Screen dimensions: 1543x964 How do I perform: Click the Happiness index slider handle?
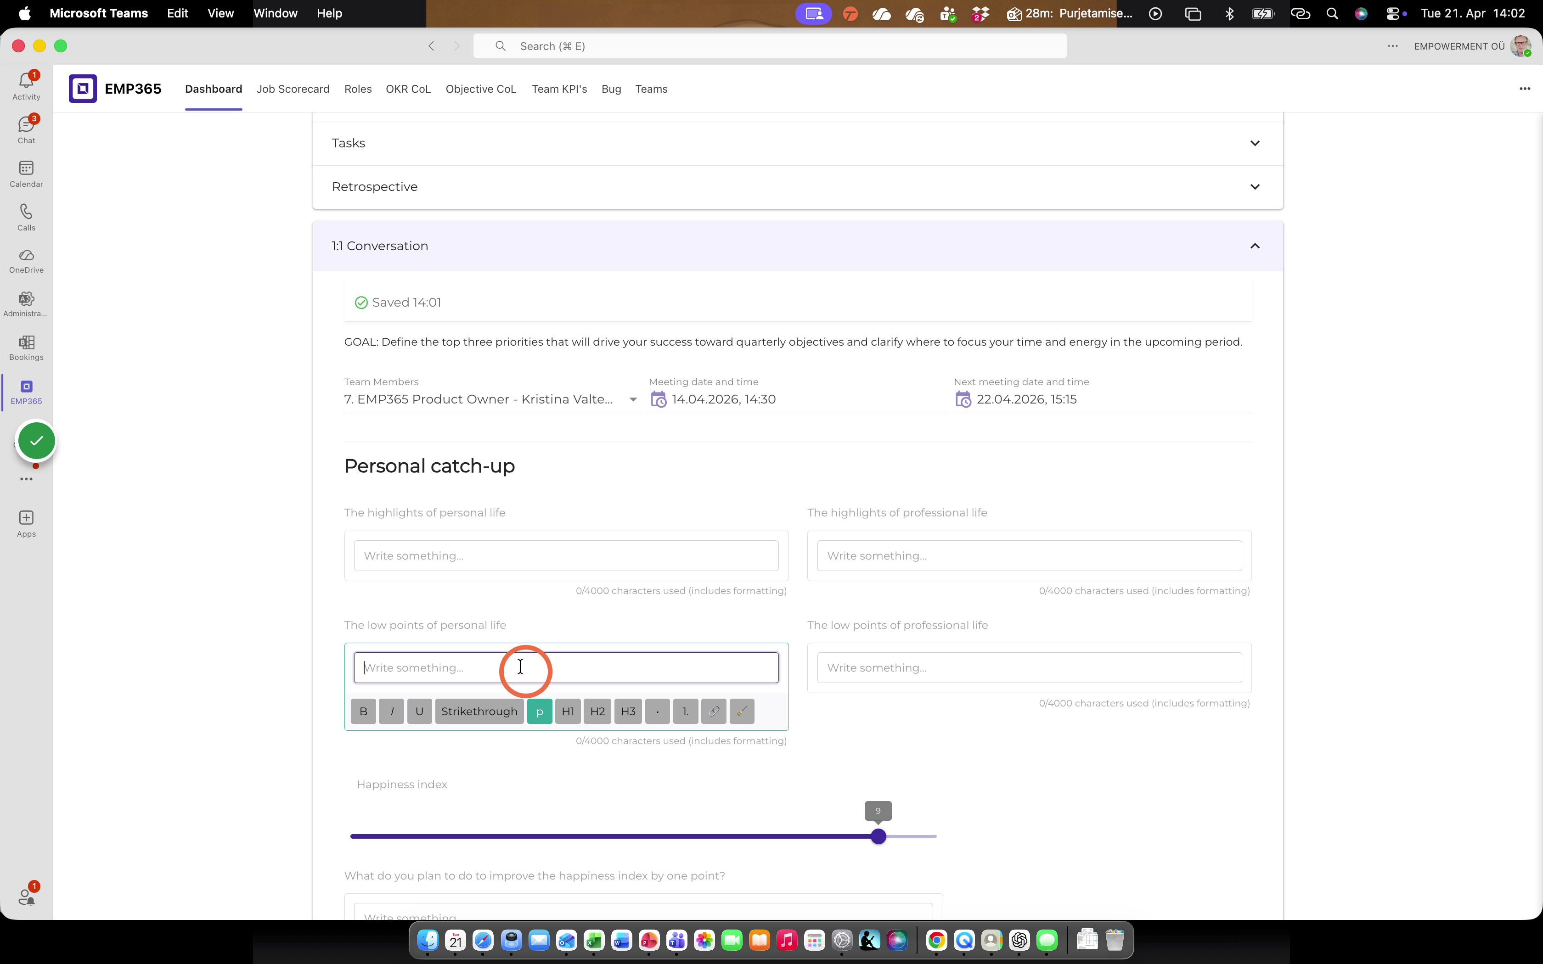tap(878, 836)
